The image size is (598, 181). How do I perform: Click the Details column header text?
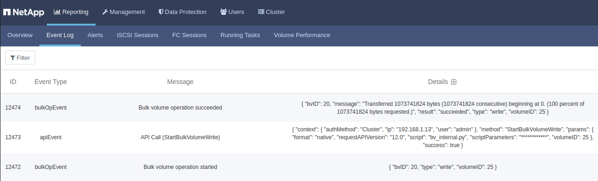438,82
